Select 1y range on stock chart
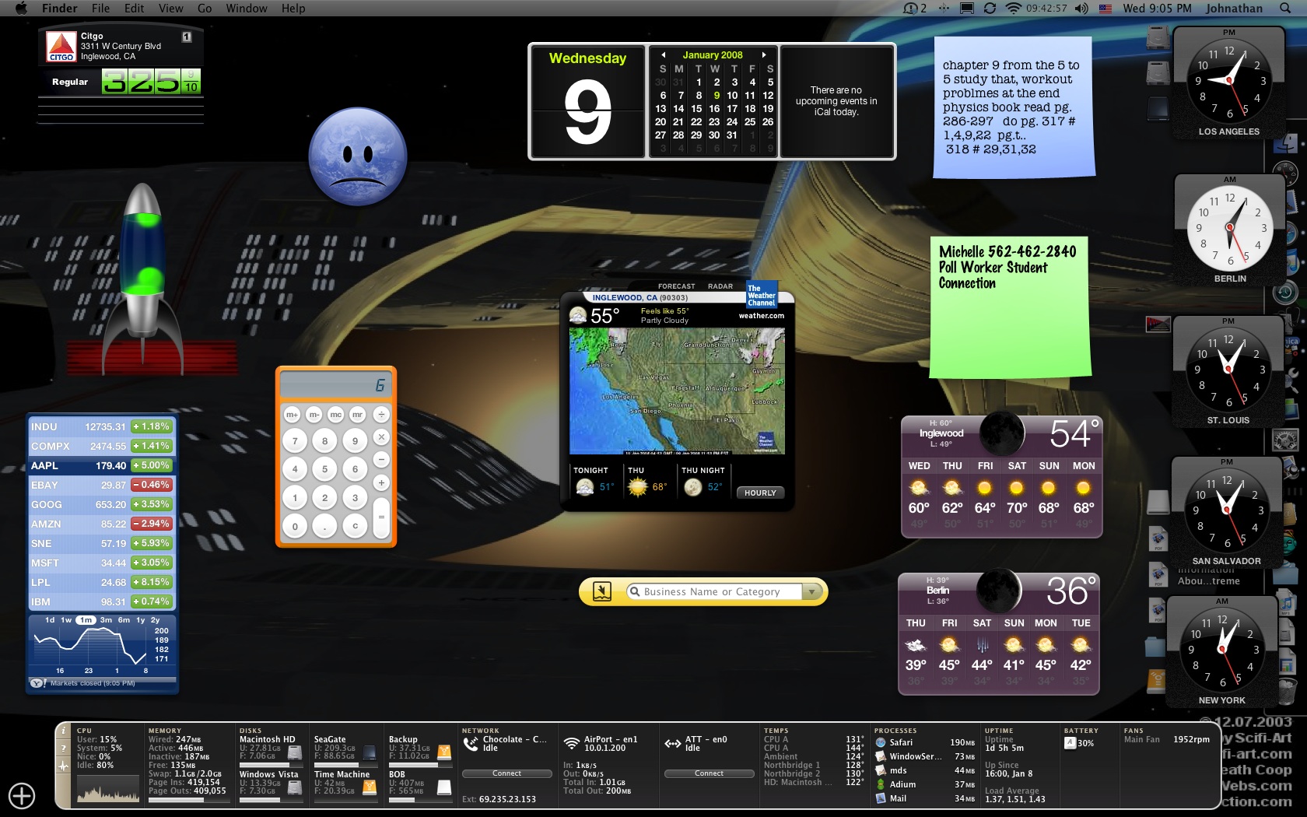This screenshot has height=817, width=1307. [x=141, y=620]
